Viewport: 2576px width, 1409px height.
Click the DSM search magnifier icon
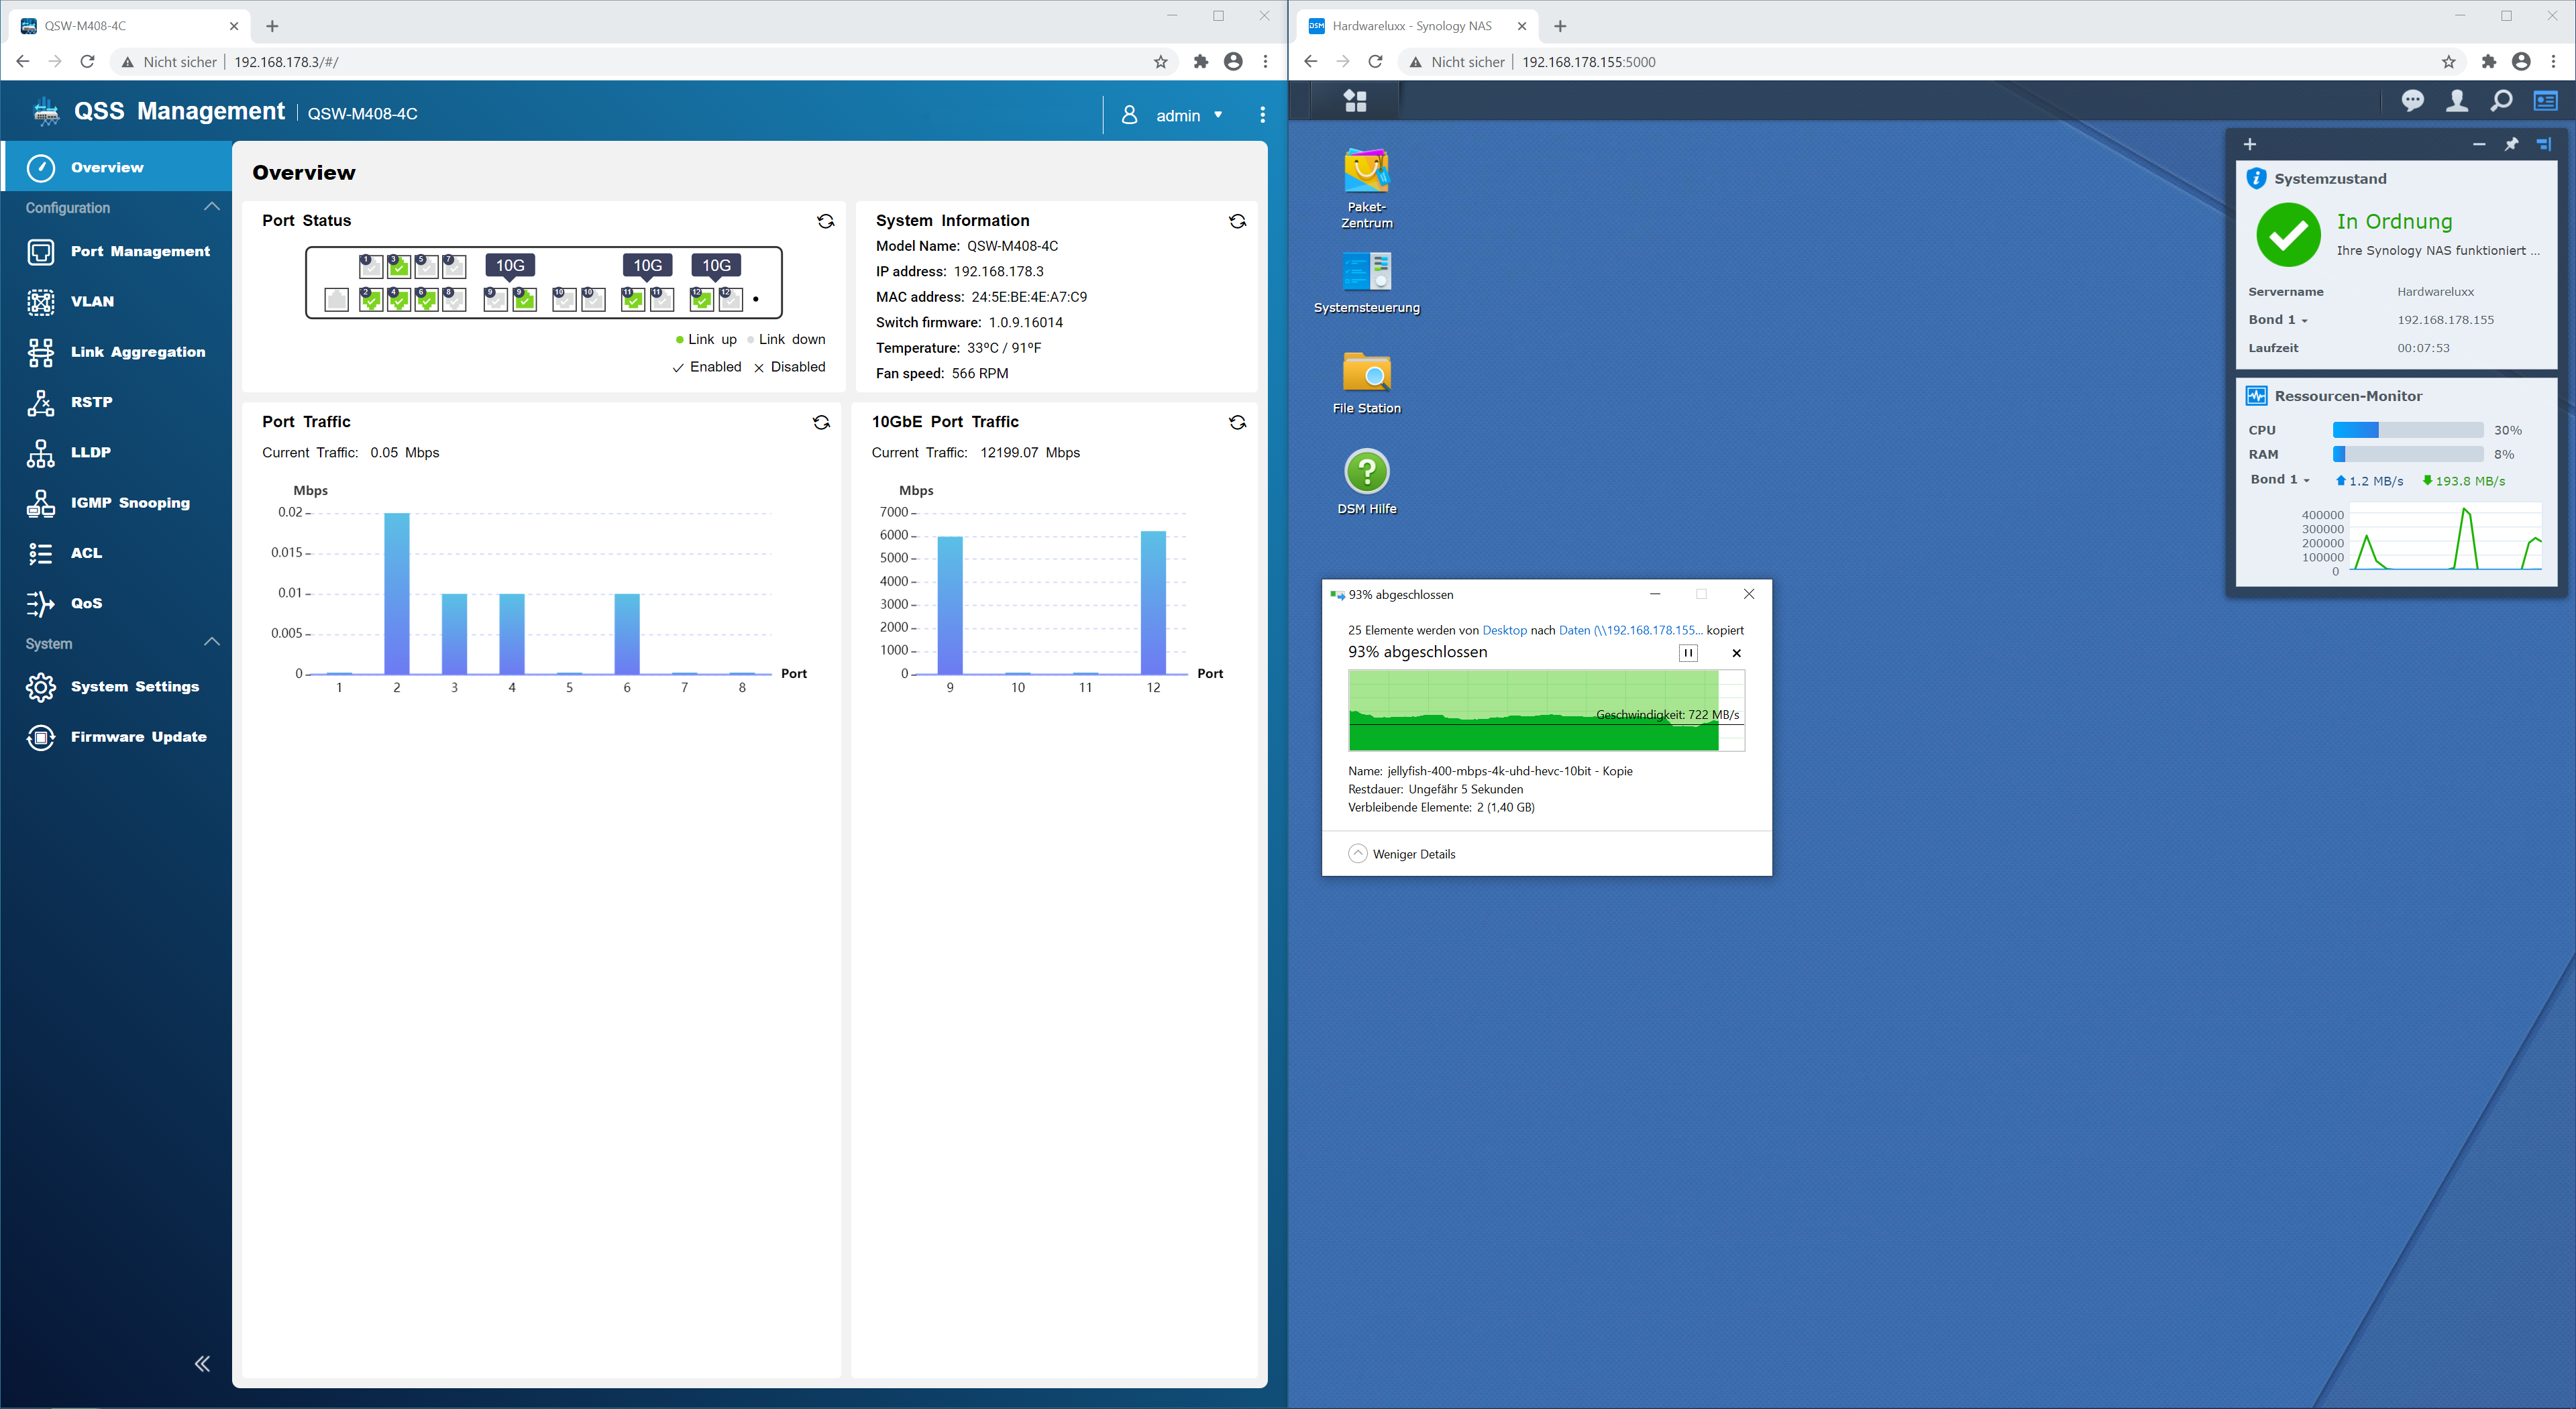click(2500, 101)
